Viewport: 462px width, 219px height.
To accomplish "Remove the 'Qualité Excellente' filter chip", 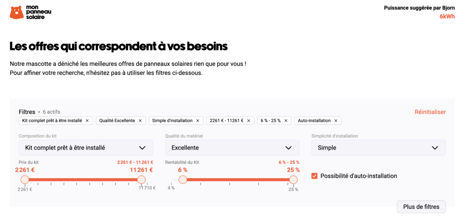I will click(140, 121).
